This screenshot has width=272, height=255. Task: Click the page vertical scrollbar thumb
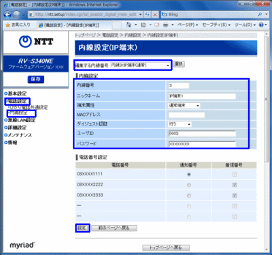[267, 100]
